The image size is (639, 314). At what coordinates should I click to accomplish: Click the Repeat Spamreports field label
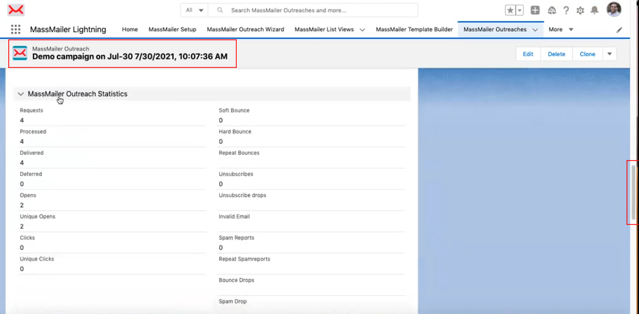(x=244, y=259)
